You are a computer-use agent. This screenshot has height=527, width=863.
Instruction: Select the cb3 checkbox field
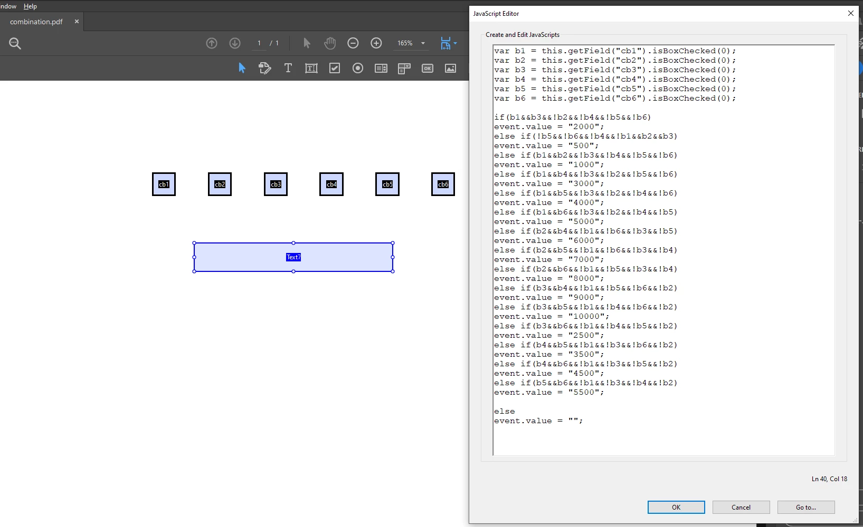pyautogui.click(x=276, y=184)
